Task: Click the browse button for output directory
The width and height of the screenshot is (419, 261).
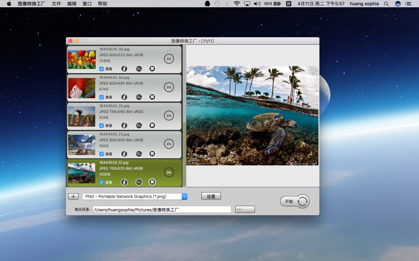Action: [x=245, y=209]
